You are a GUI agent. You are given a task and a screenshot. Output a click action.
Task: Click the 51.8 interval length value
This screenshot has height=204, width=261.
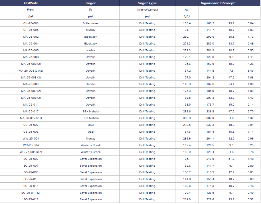[x=231, y=159]
